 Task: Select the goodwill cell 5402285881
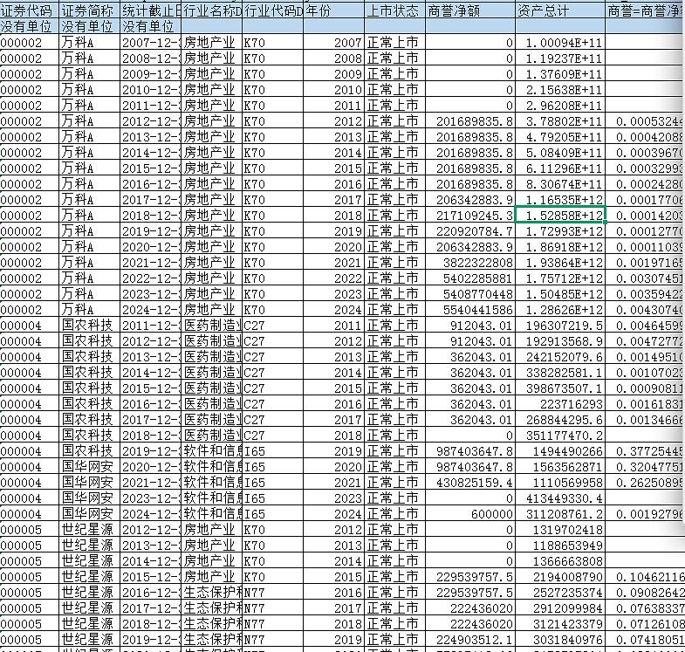pos(470,278)
